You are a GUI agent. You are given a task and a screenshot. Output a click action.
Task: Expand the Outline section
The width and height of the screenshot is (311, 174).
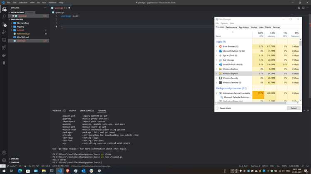pos(15,159)
